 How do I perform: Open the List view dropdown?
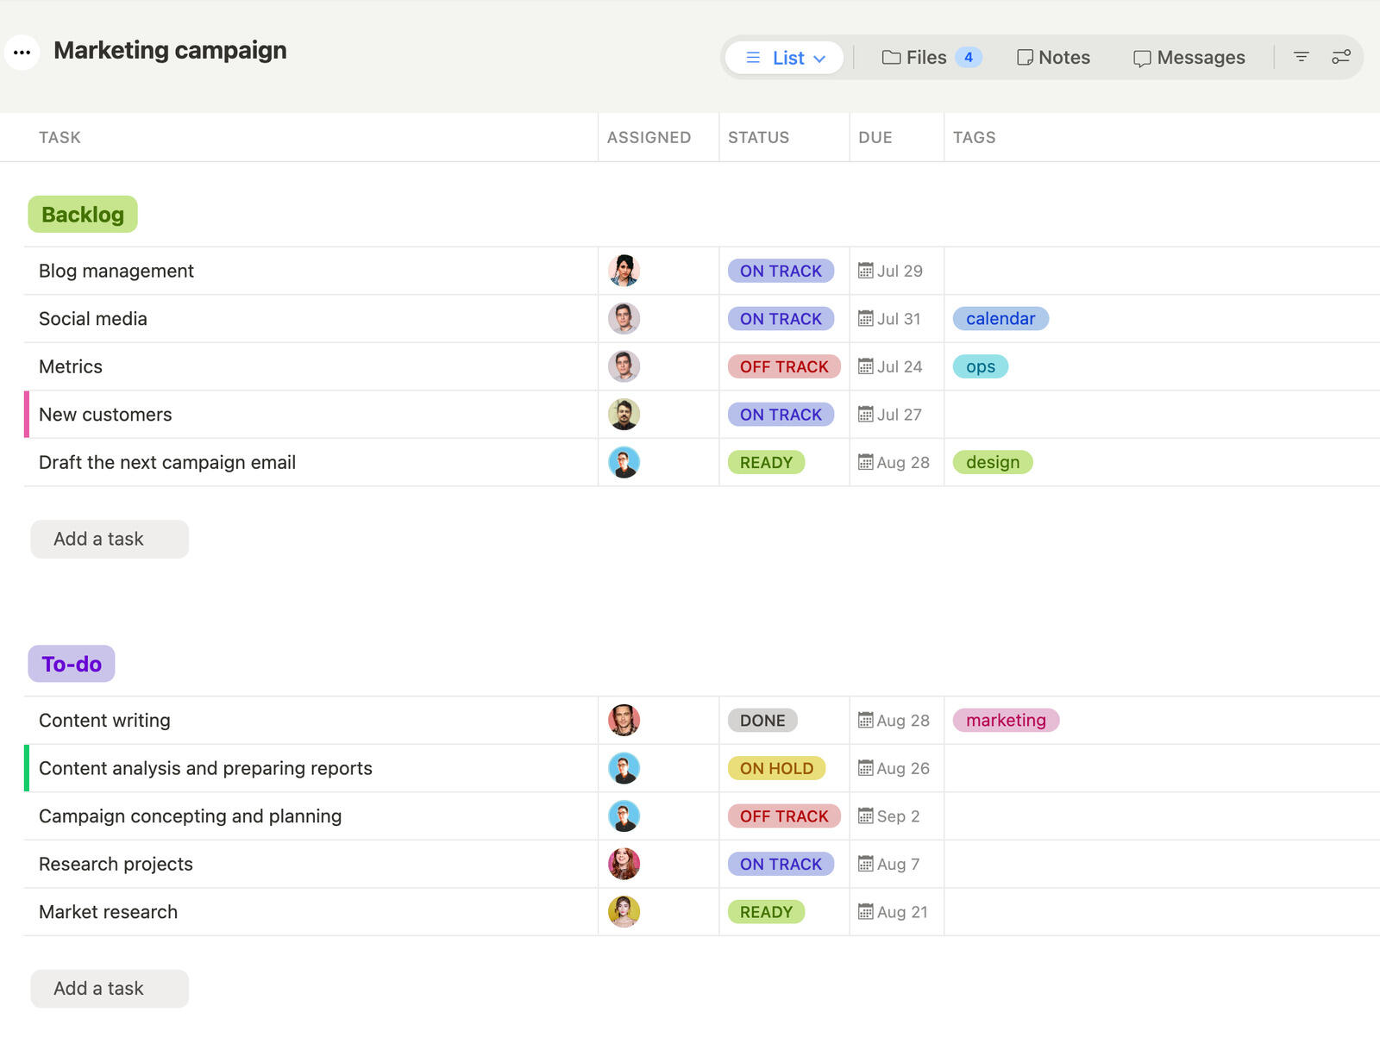pos(784,58)
